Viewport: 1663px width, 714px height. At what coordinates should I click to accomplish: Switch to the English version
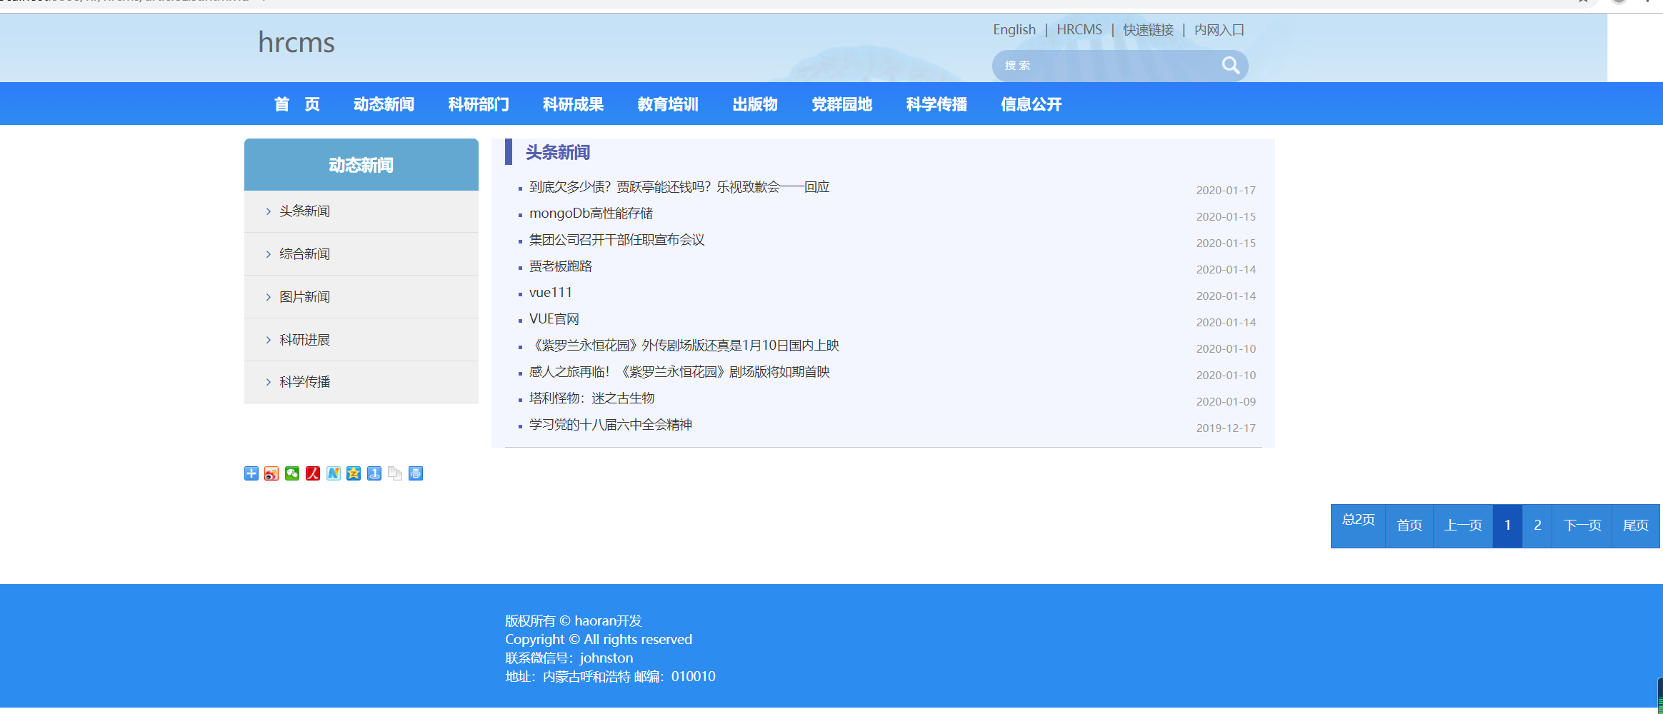pos(1014,29)
